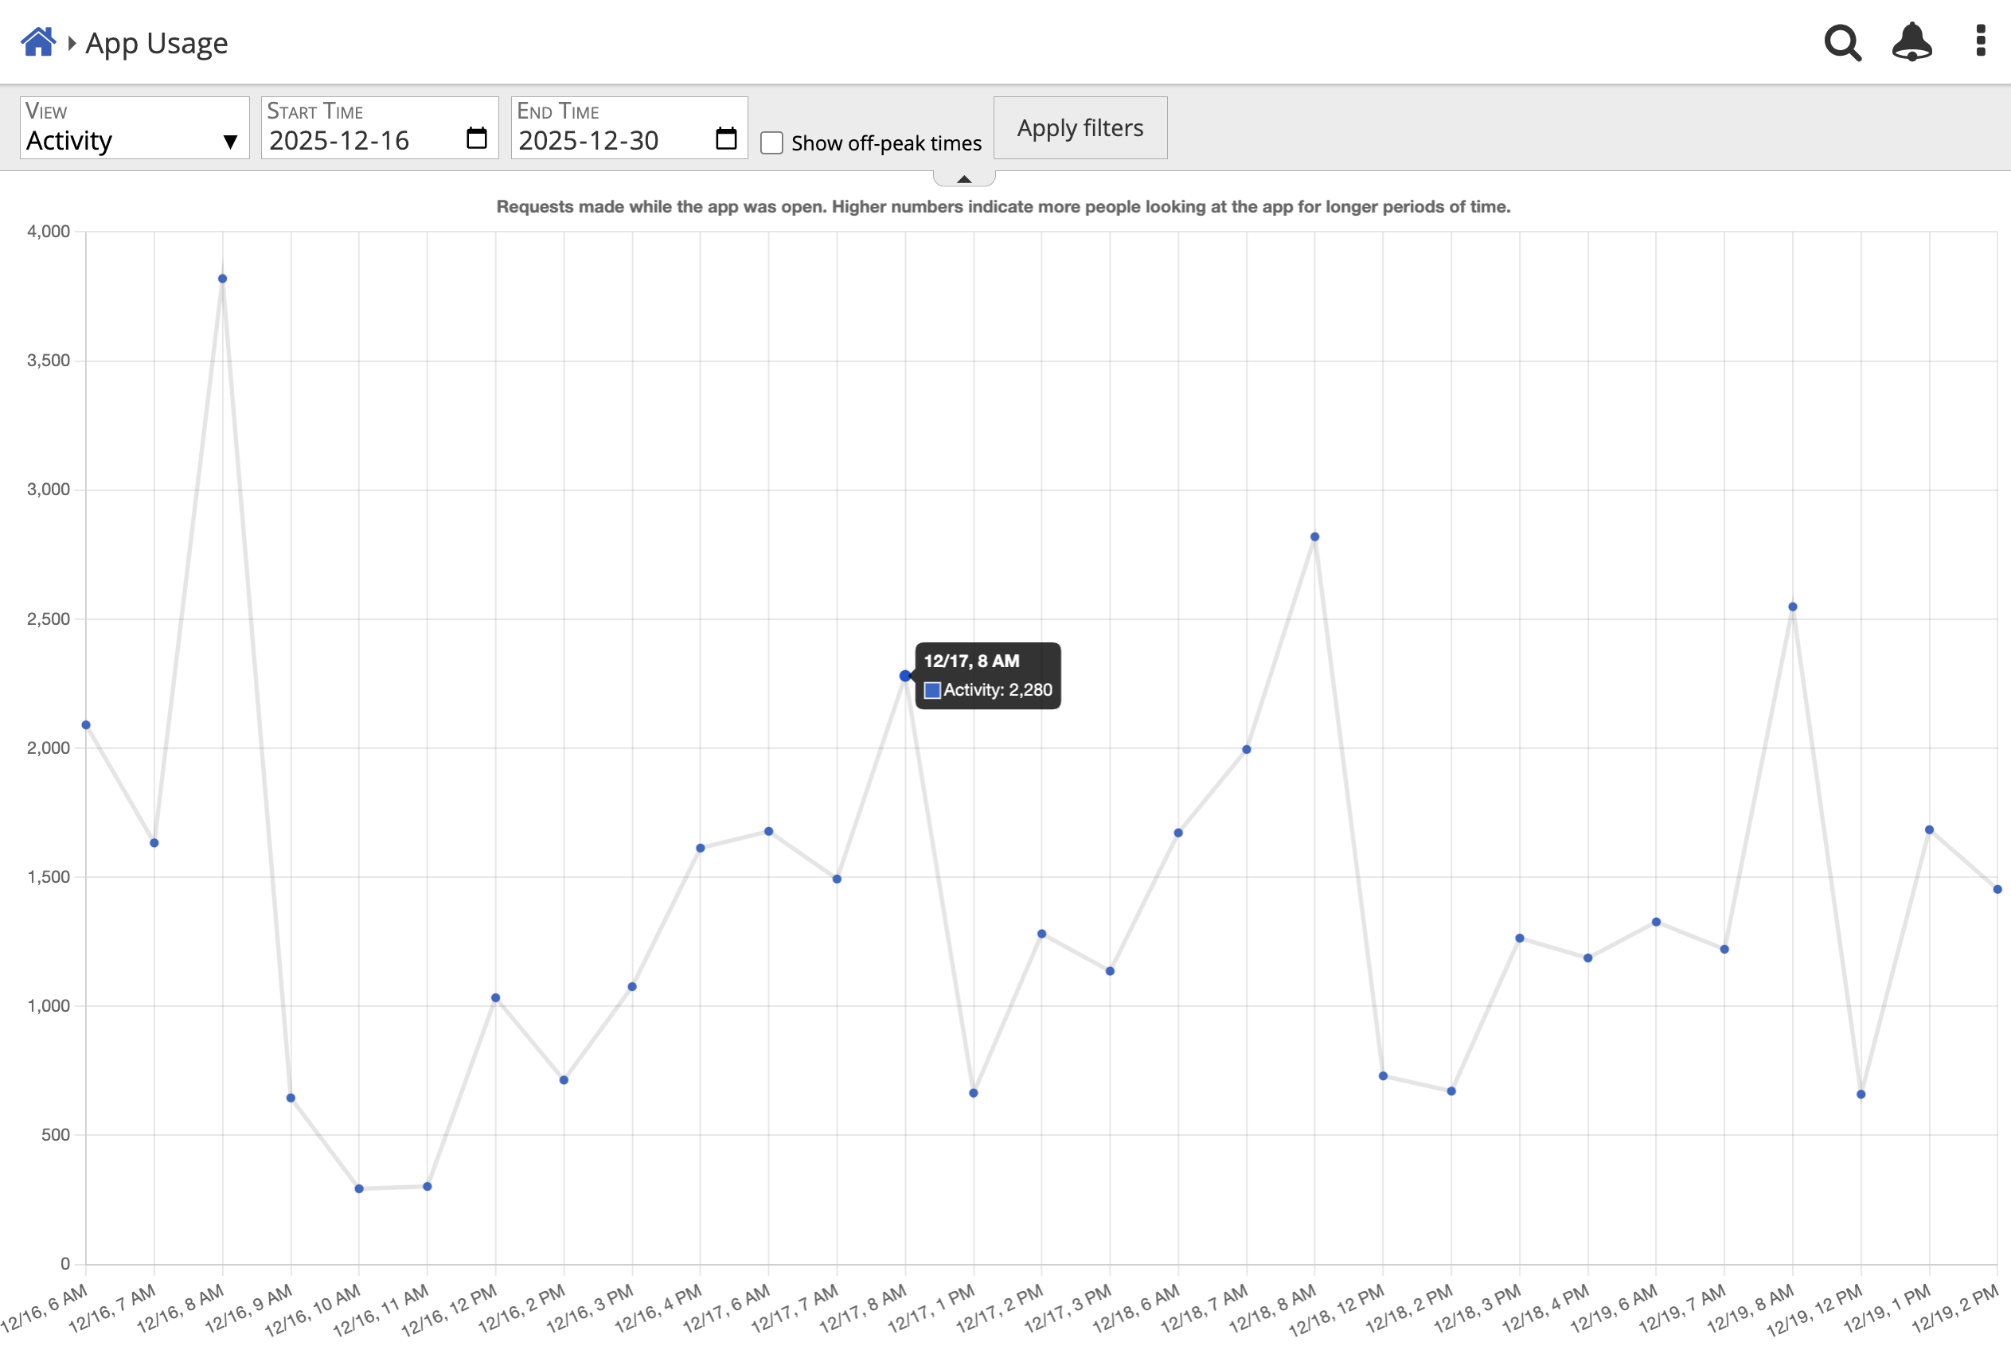Select the 12/16, 8 AM peak data point
Viewport: 2011px width, 1350px height.
point(222,279)
